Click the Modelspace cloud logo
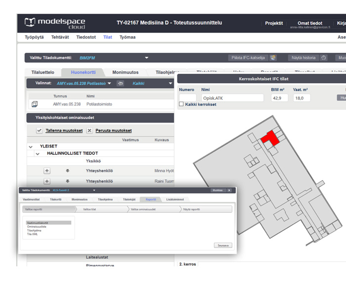346x284 pixels. click(54, 23)
